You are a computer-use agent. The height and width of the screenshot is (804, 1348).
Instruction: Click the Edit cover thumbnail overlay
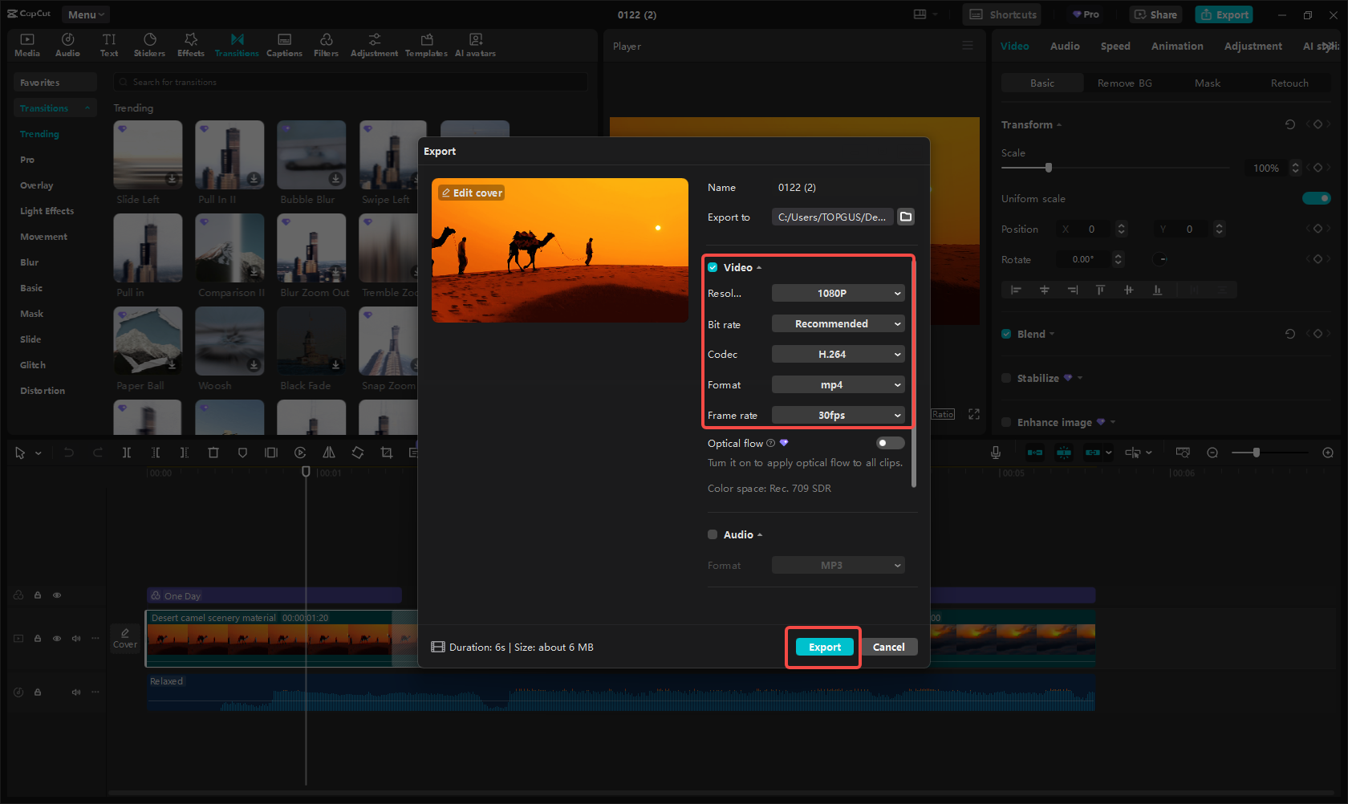click(472, 193)
